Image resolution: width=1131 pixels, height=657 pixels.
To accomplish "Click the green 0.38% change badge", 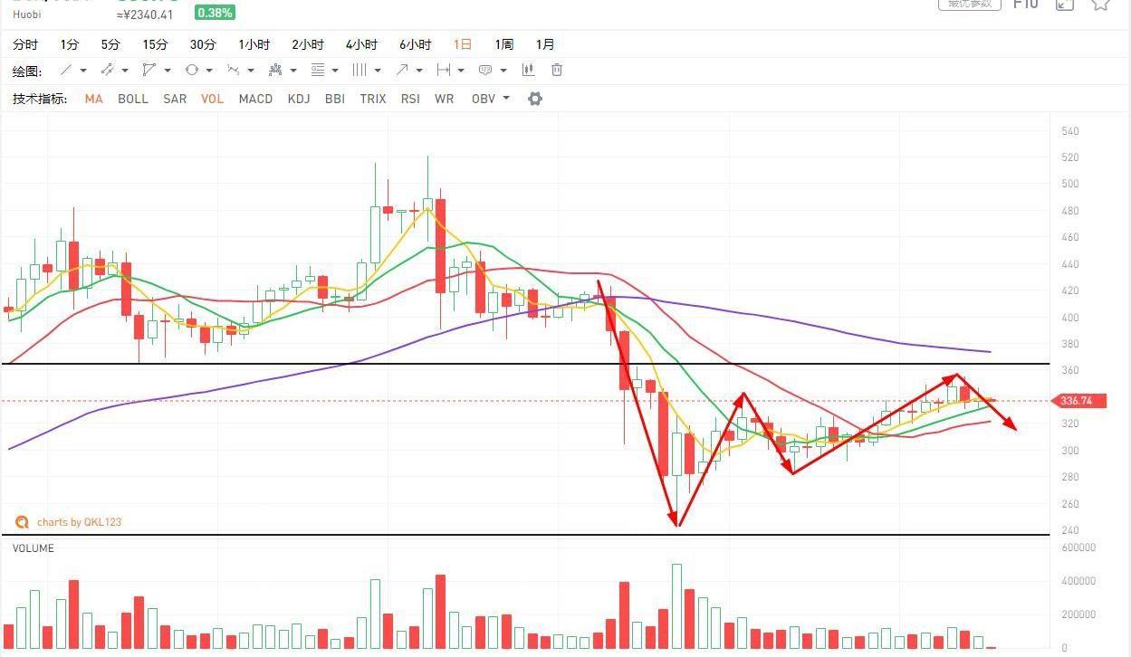I will [x=215, y=13].
